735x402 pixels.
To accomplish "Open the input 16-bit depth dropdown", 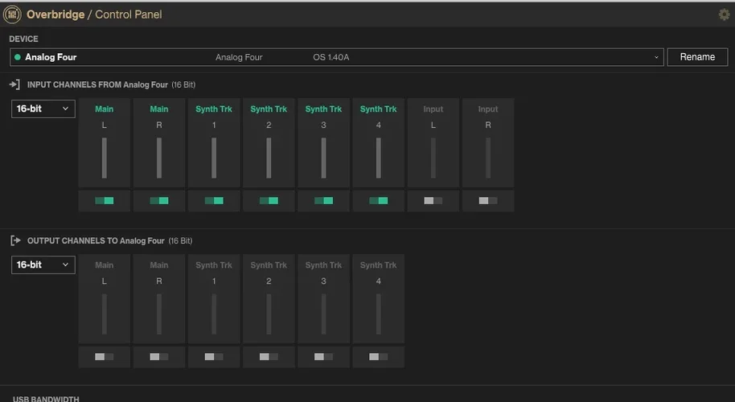I will click(x=43, y=109).
